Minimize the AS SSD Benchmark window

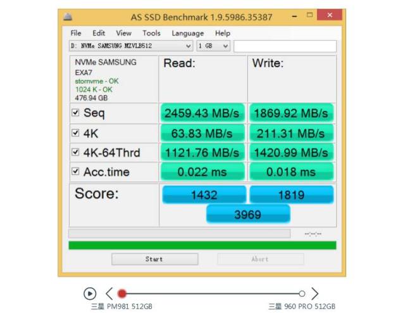tap(294, 16)
